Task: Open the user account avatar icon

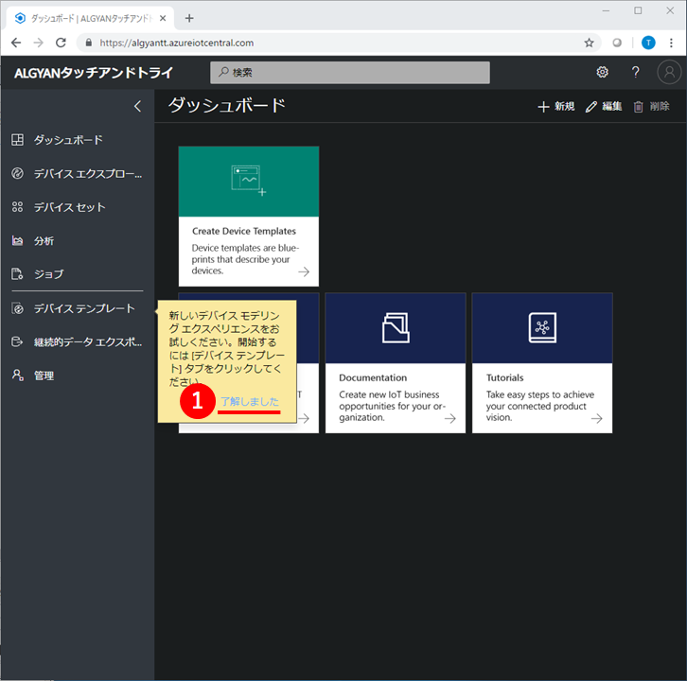Action: [x=669, y=72]
